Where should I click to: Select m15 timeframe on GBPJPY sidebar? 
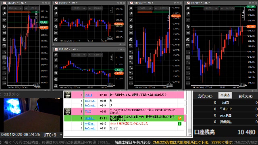(188, 62)
